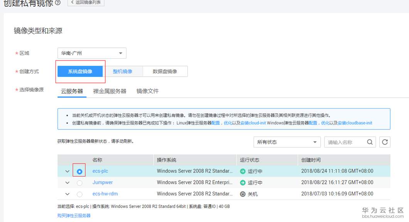This screenshot has height=222, width=409.
Task: Click the 创建时间 column header
Action: [311, 160]
